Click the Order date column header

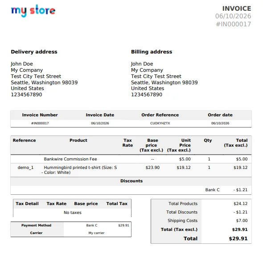(220, 115)
